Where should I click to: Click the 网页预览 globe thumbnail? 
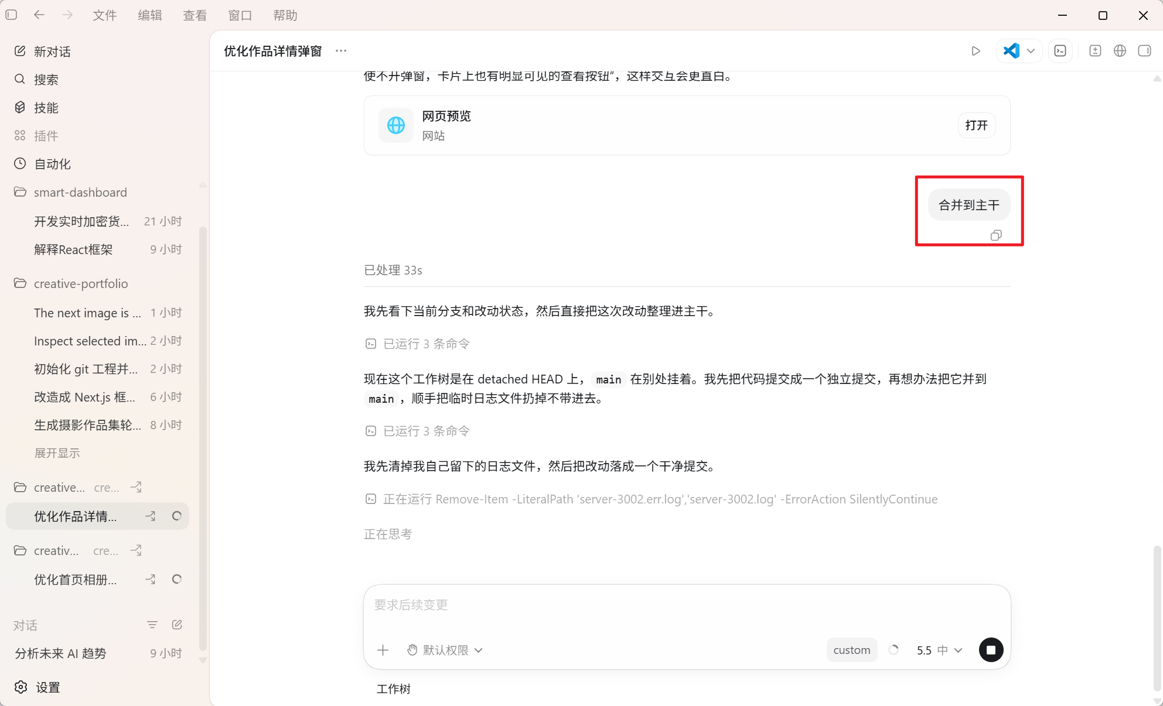tap(396, 125)
